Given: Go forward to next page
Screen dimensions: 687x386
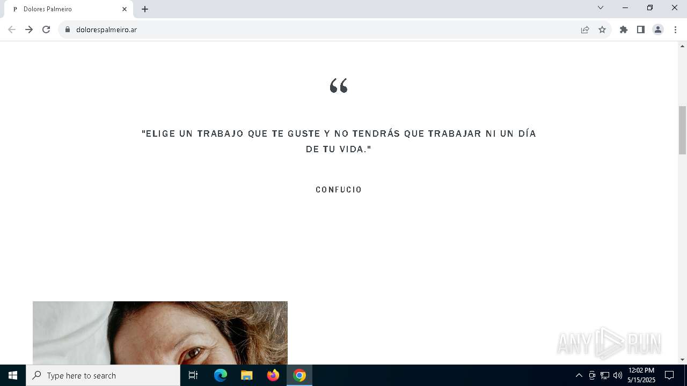Looking at the screenshot, I should coord(29,29).
